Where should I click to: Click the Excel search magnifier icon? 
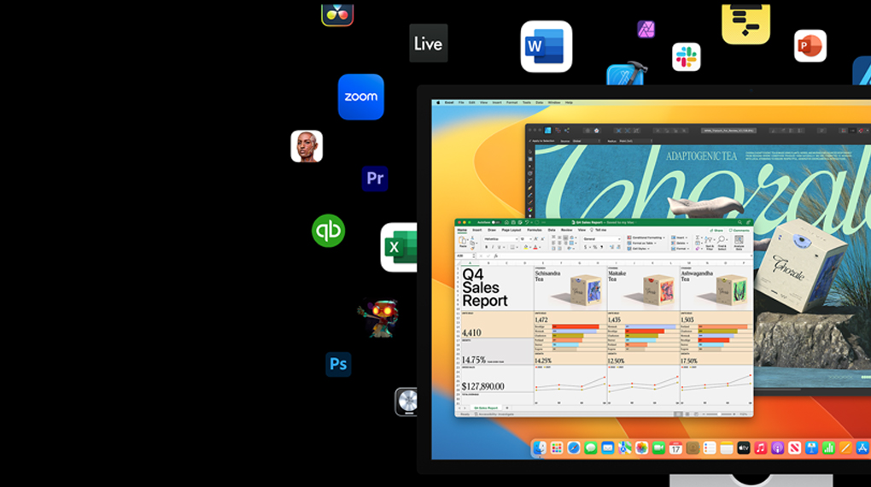click(739, 222)
